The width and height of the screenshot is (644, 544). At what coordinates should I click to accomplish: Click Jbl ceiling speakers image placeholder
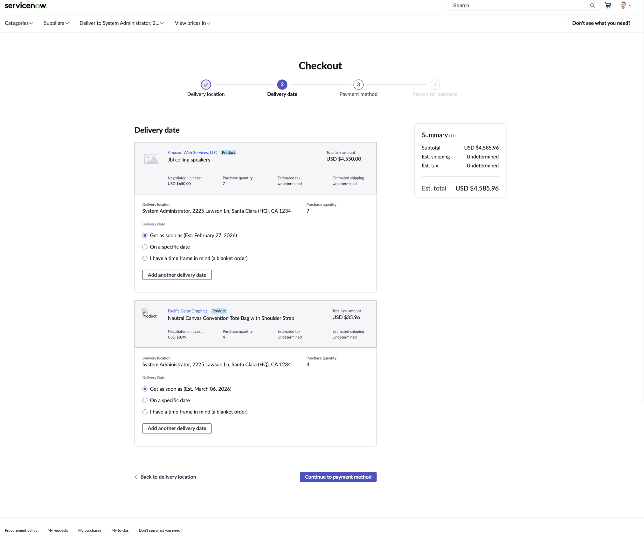(151, 159)
